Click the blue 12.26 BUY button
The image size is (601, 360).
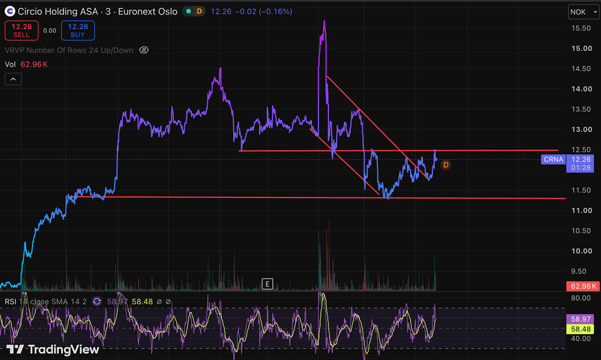(x=78, y=30)
